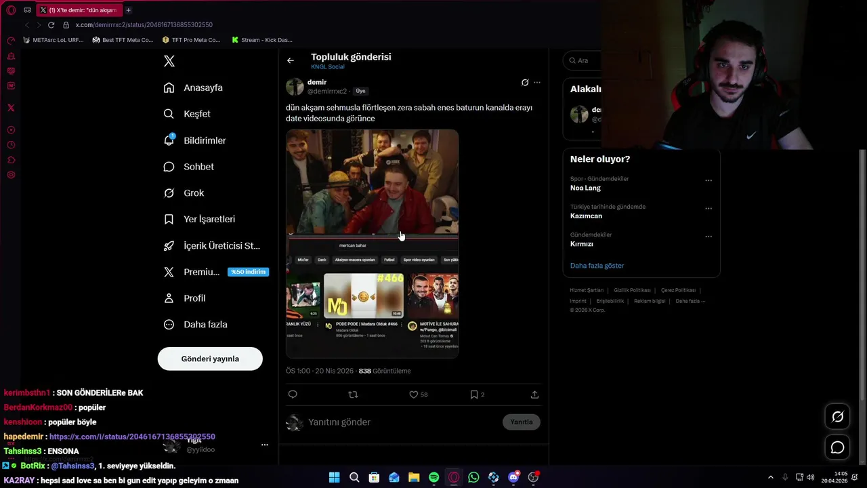Screen dimensions: 867x488
Task: Click the Opera logo menu button
Action: click(x=11, y=10)
